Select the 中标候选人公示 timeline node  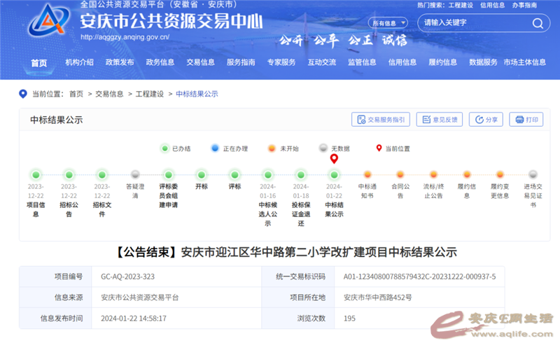tap(267, 175)
